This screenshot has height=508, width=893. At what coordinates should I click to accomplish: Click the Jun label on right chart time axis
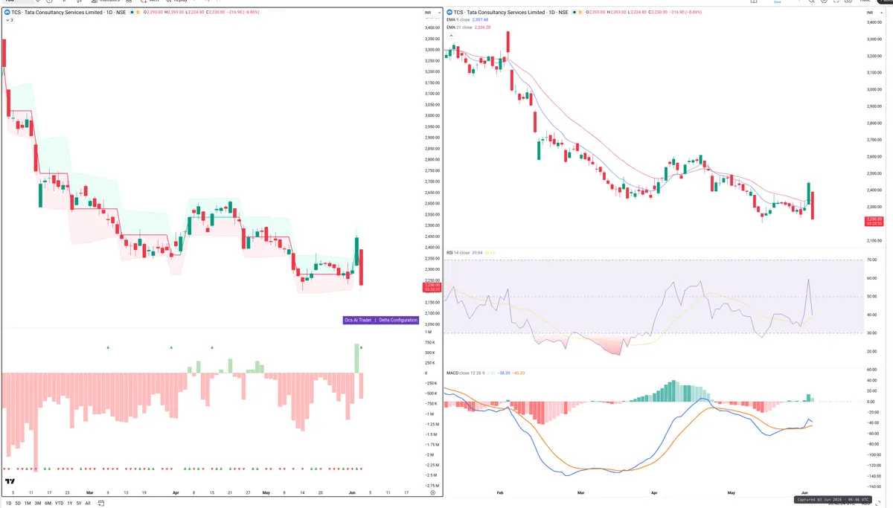pos(804,492)
